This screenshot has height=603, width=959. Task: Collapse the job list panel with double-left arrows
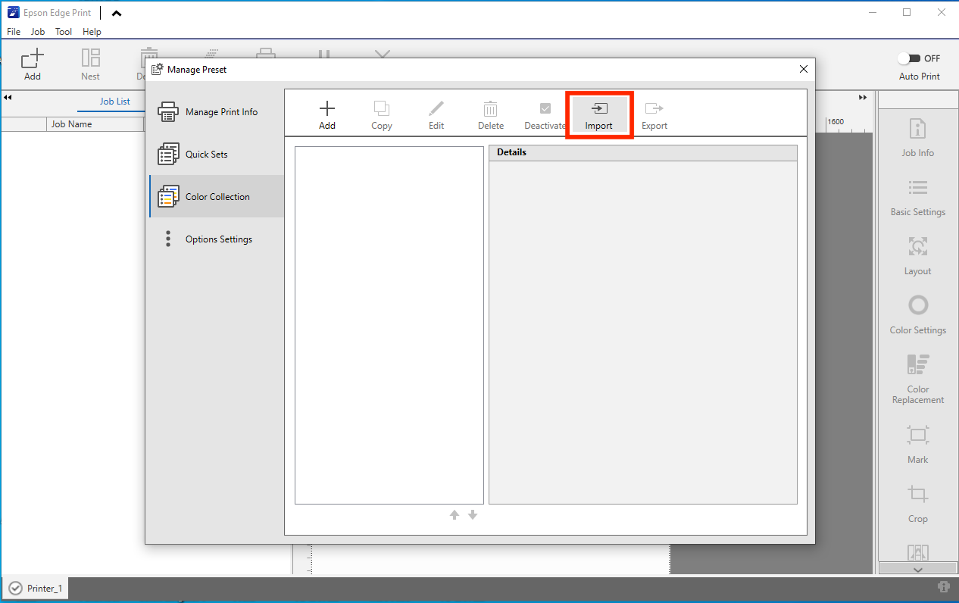8,98
